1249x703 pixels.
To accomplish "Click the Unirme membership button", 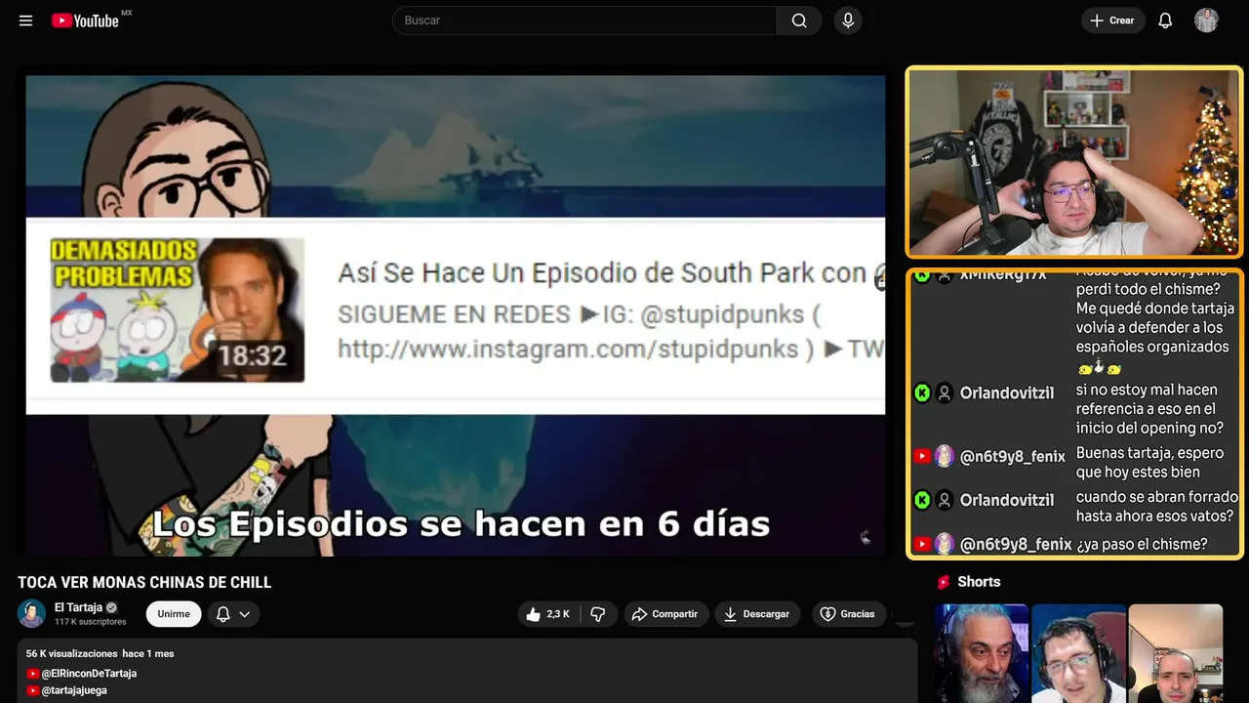I will [174, 614].
